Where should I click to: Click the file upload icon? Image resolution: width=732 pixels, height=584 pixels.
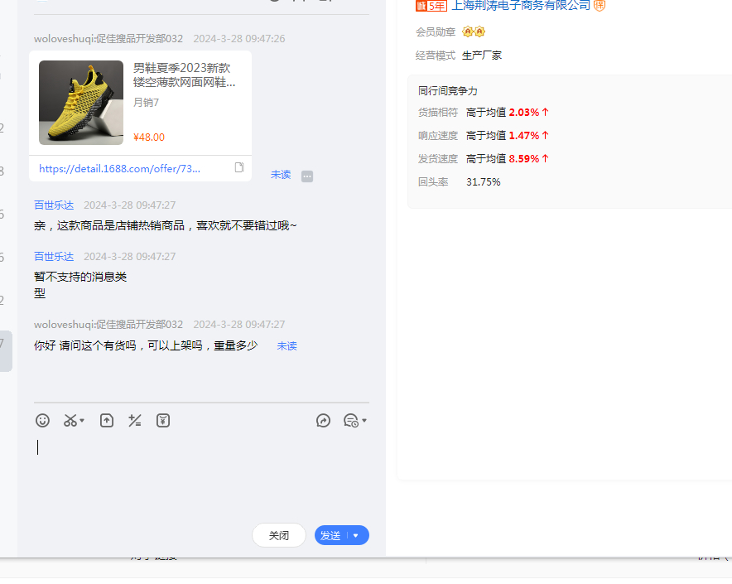[107, 421]
